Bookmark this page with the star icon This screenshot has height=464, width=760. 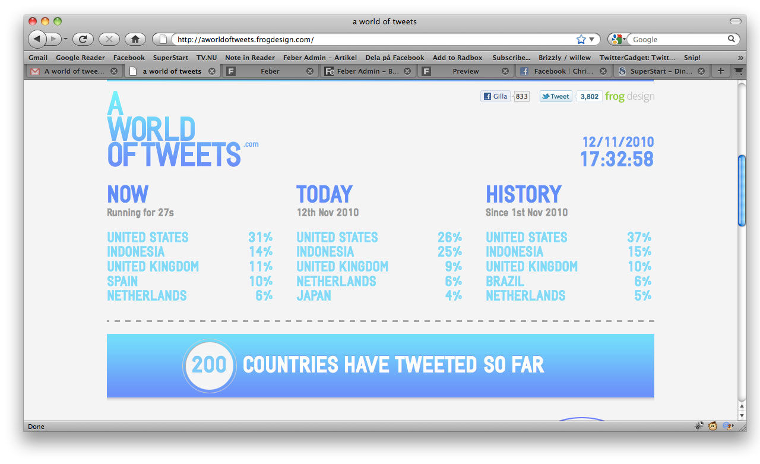581,39
